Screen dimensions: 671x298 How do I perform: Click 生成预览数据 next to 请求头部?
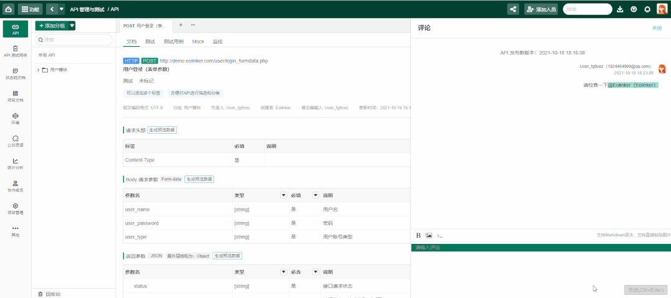pos(162,130)
